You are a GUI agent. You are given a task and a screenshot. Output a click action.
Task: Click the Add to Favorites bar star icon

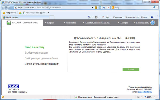tap(20, 13)
